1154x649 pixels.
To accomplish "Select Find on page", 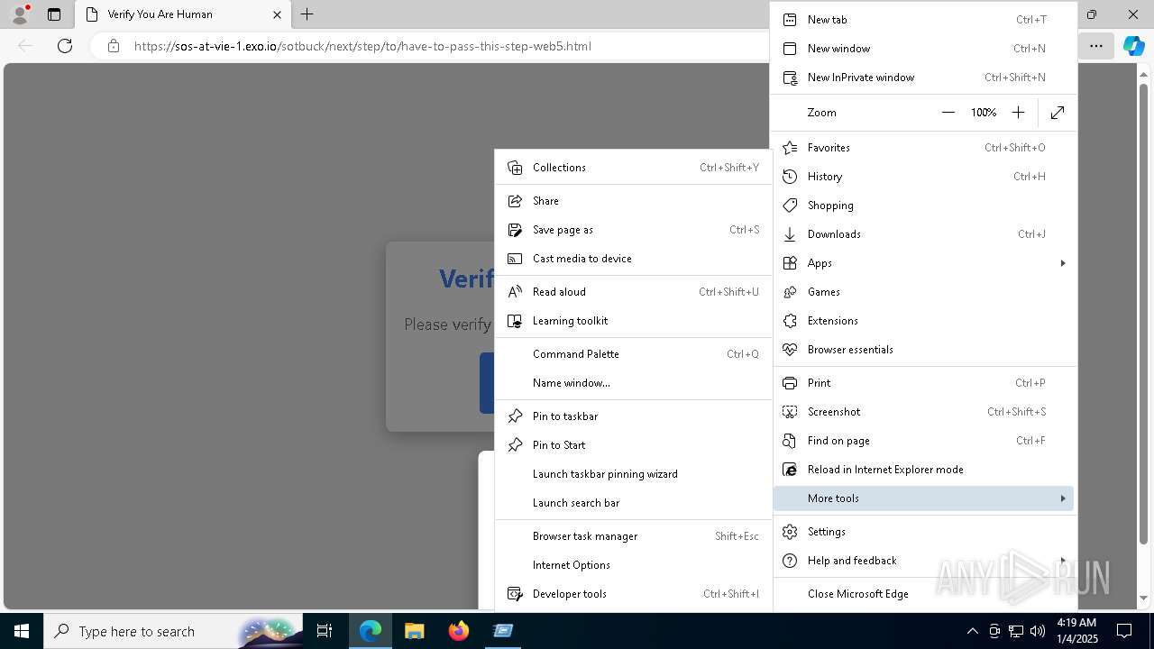I will pyautogui.click(x=923, y=441).
